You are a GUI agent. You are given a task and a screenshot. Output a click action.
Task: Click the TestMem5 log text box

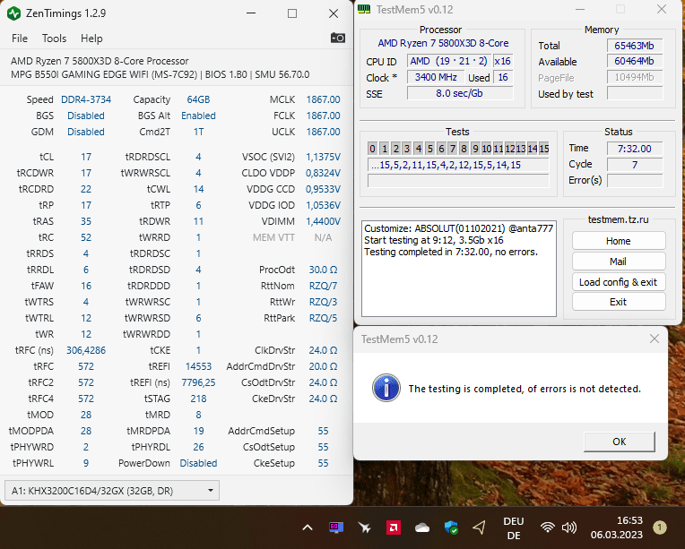pyautogui.click(x=459, y=269)
